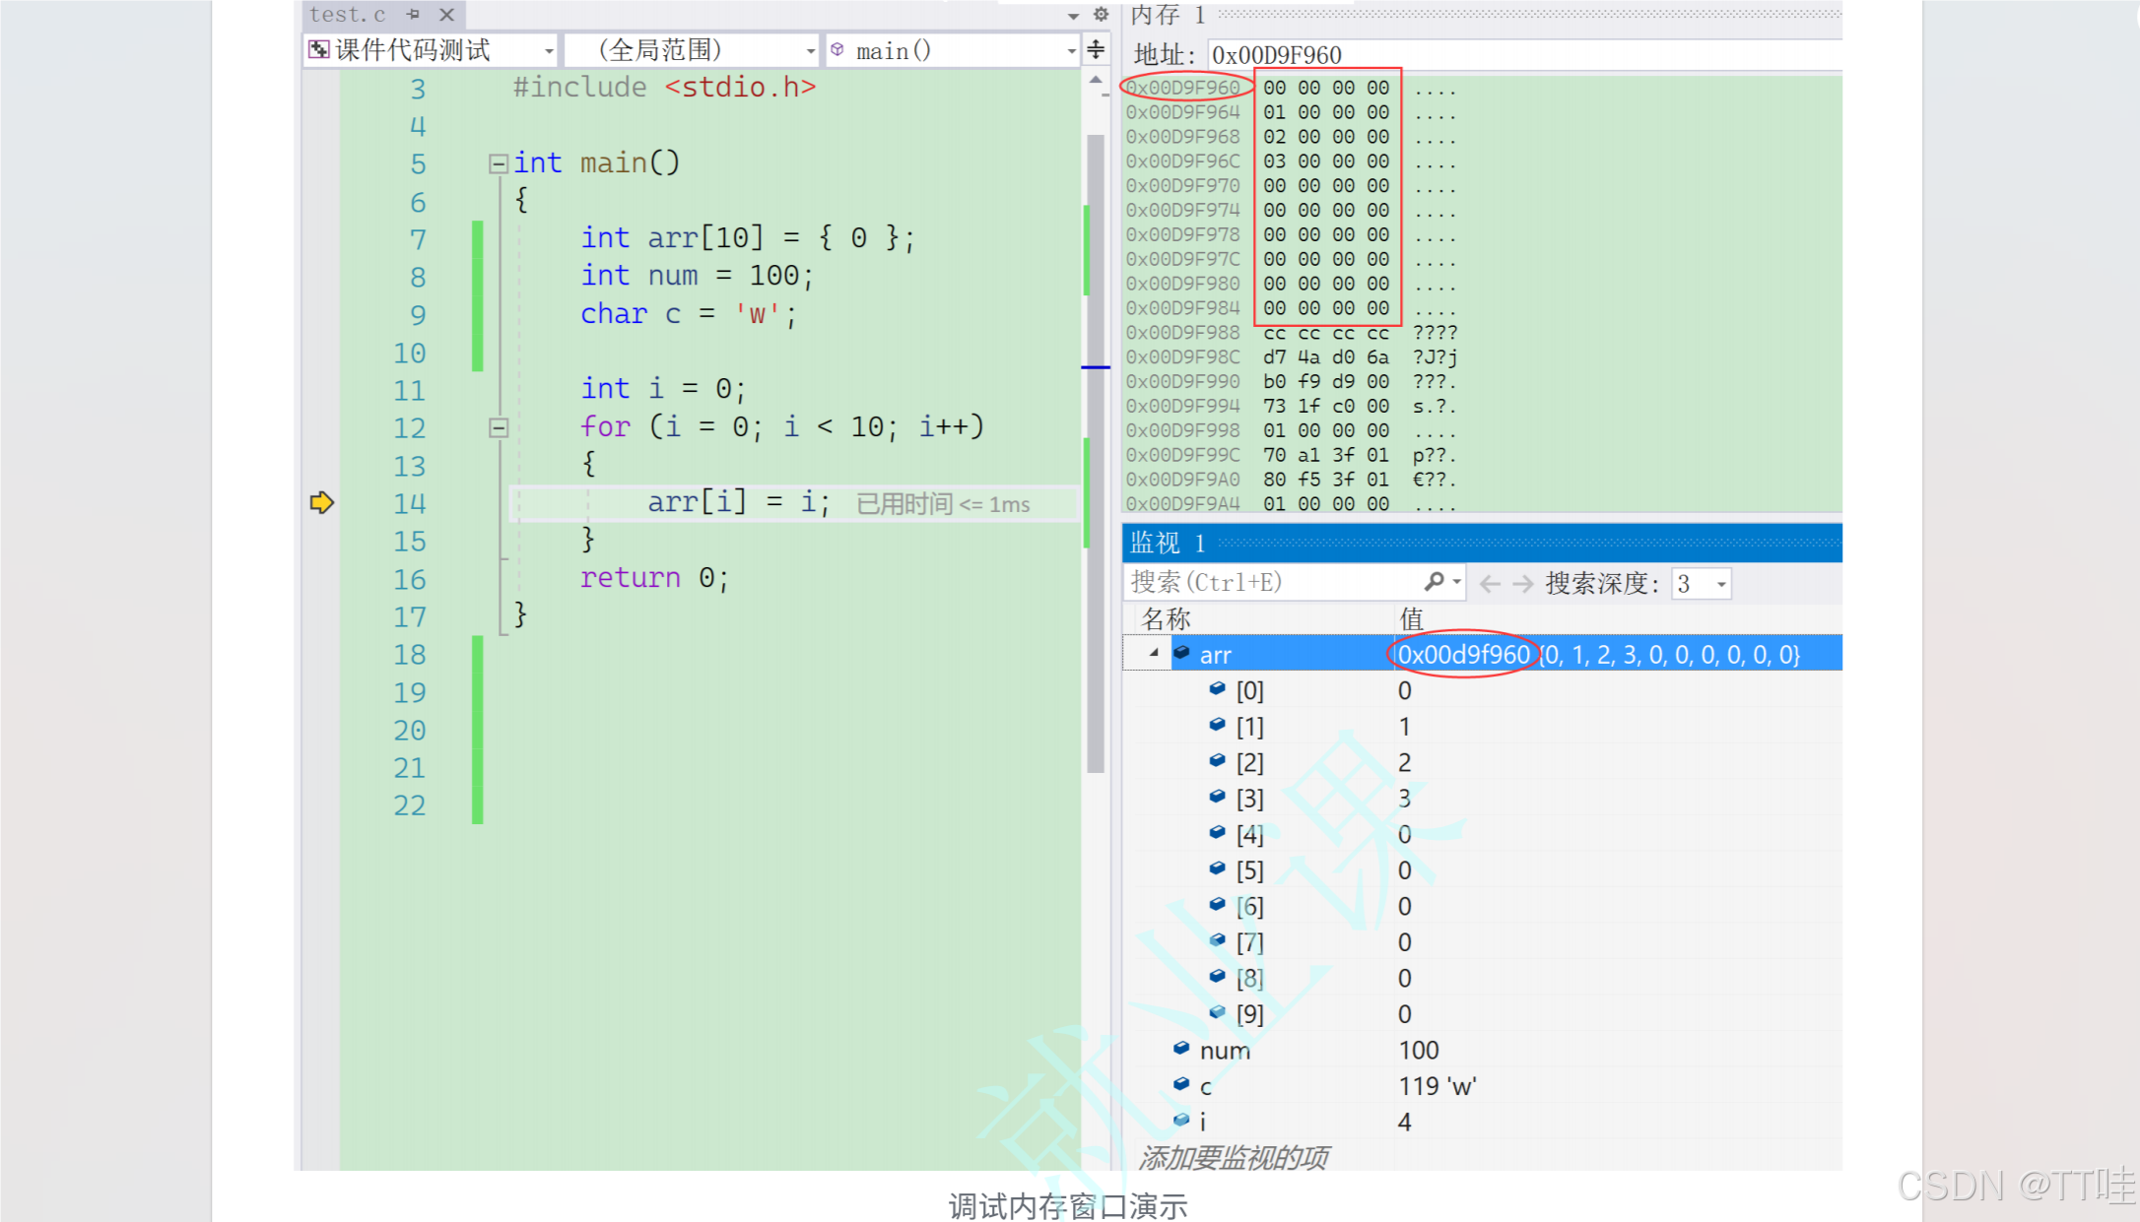Select the 监视 1 panel title

(1169, 543)
